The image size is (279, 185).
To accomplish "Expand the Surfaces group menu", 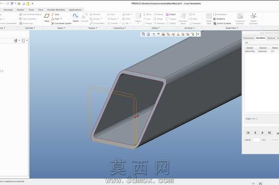I will point(189,28).
